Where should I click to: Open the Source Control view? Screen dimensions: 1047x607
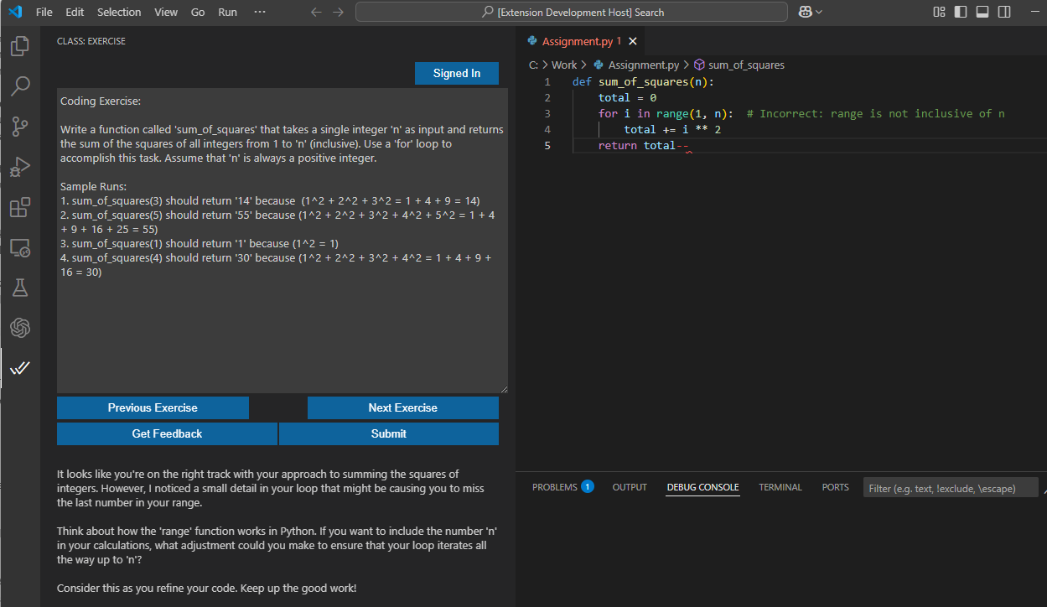tap(20, 127)
